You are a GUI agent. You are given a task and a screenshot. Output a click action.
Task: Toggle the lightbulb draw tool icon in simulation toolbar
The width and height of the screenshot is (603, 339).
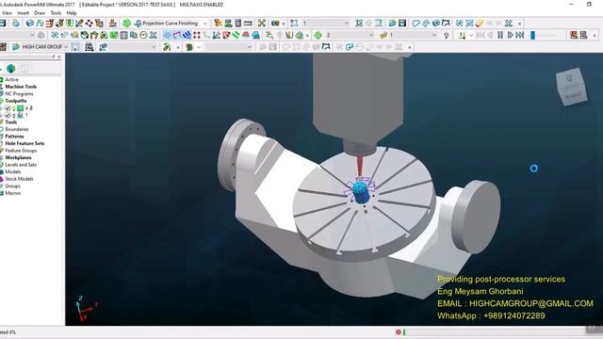pyautogui.click(x=446, y=36)
